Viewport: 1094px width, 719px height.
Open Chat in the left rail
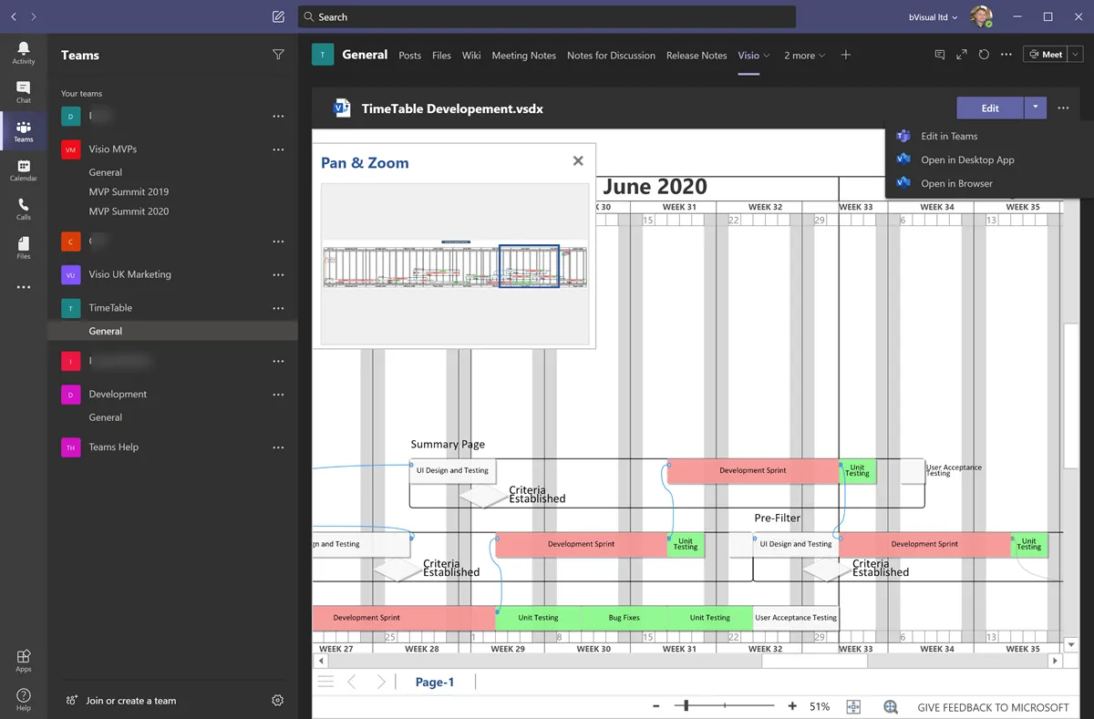tap(24, 91)
